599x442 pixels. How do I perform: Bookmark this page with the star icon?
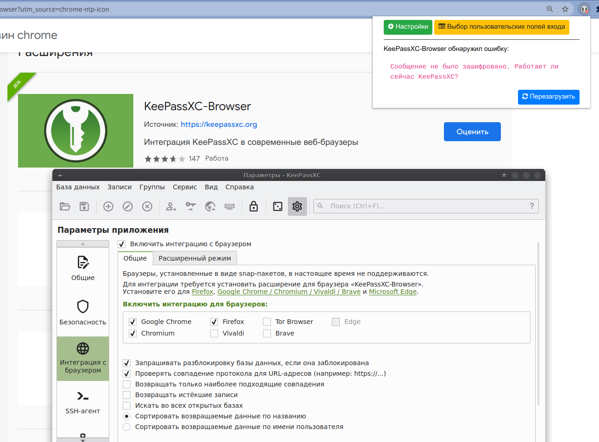(565, 9)
